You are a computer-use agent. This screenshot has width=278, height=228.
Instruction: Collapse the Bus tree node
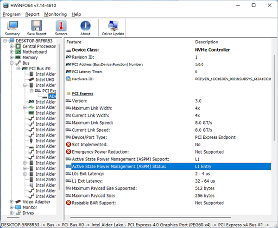[x=12, y=63]
